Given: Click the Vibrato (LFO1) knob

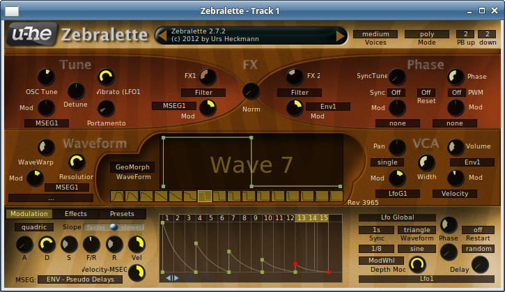Looking at the screenshot, I should (x=107, y=77).
